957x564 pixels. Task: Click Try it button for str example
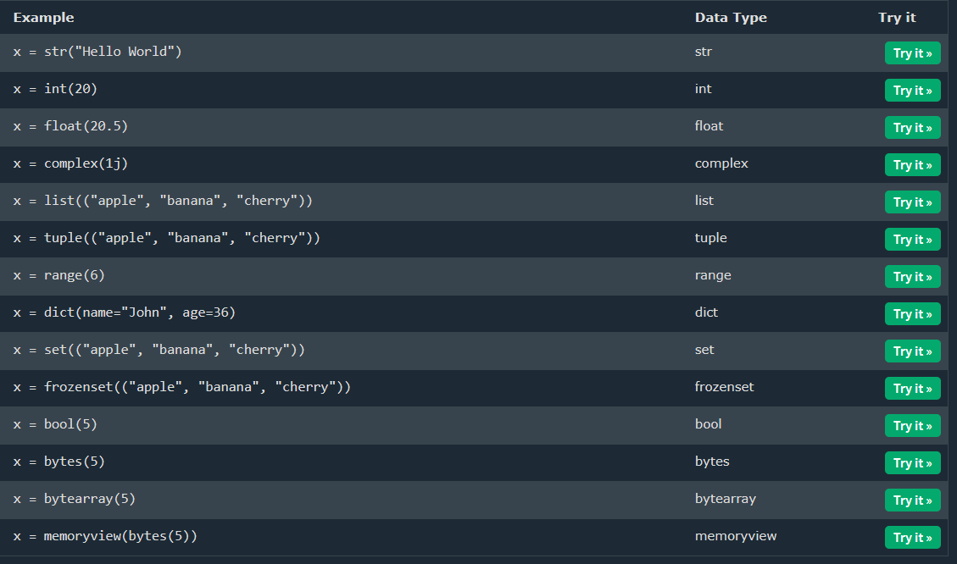click(912, 53)
